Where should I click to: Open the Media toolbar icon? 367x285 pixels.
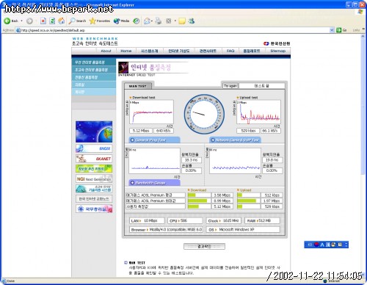[122, 21]
